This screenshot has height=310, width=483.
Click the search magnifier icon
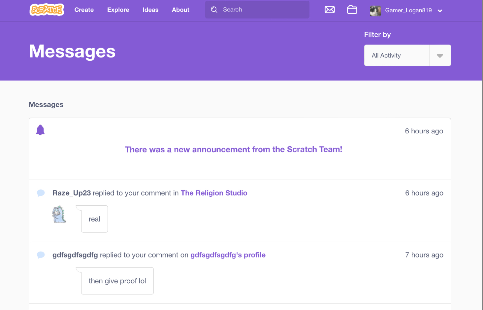point(214,10)
